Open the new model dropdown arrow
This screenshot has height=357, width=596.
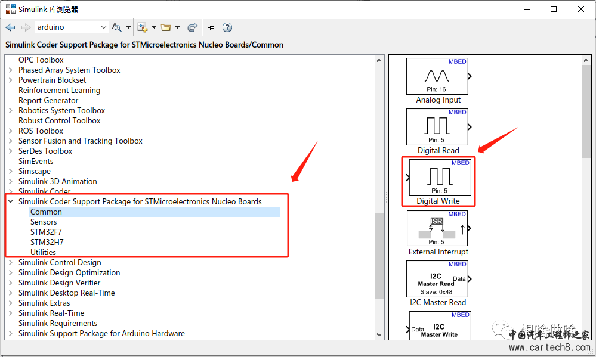154,27
